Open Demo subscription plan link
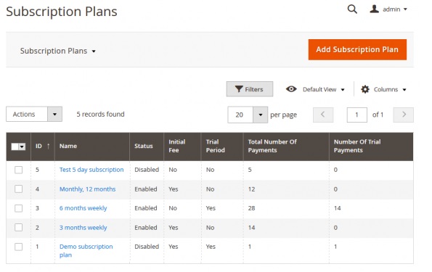This screenshot has height=272, width=432. click(86, 250)
